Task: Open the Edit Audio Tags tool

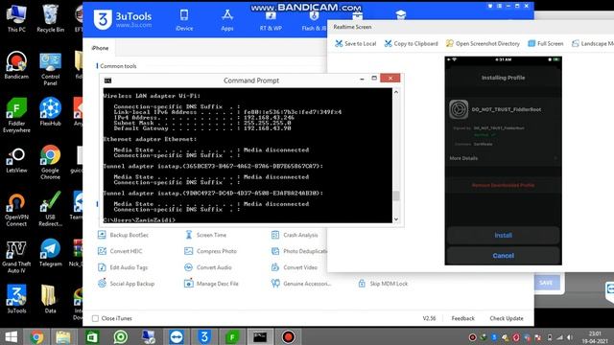Action: [x=123, y=267]
